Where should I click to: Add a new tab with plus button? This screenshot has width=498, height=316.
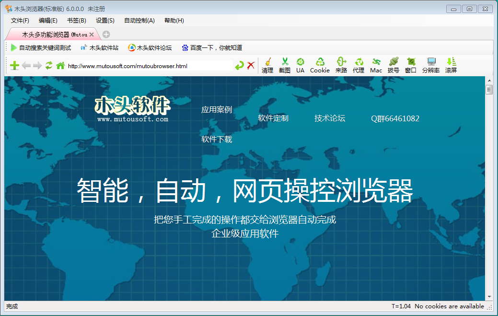point(106,34)
